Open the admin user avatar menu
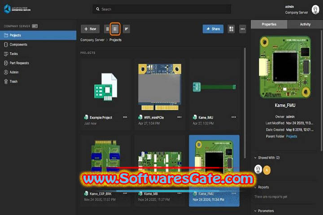 pos(315,10)
